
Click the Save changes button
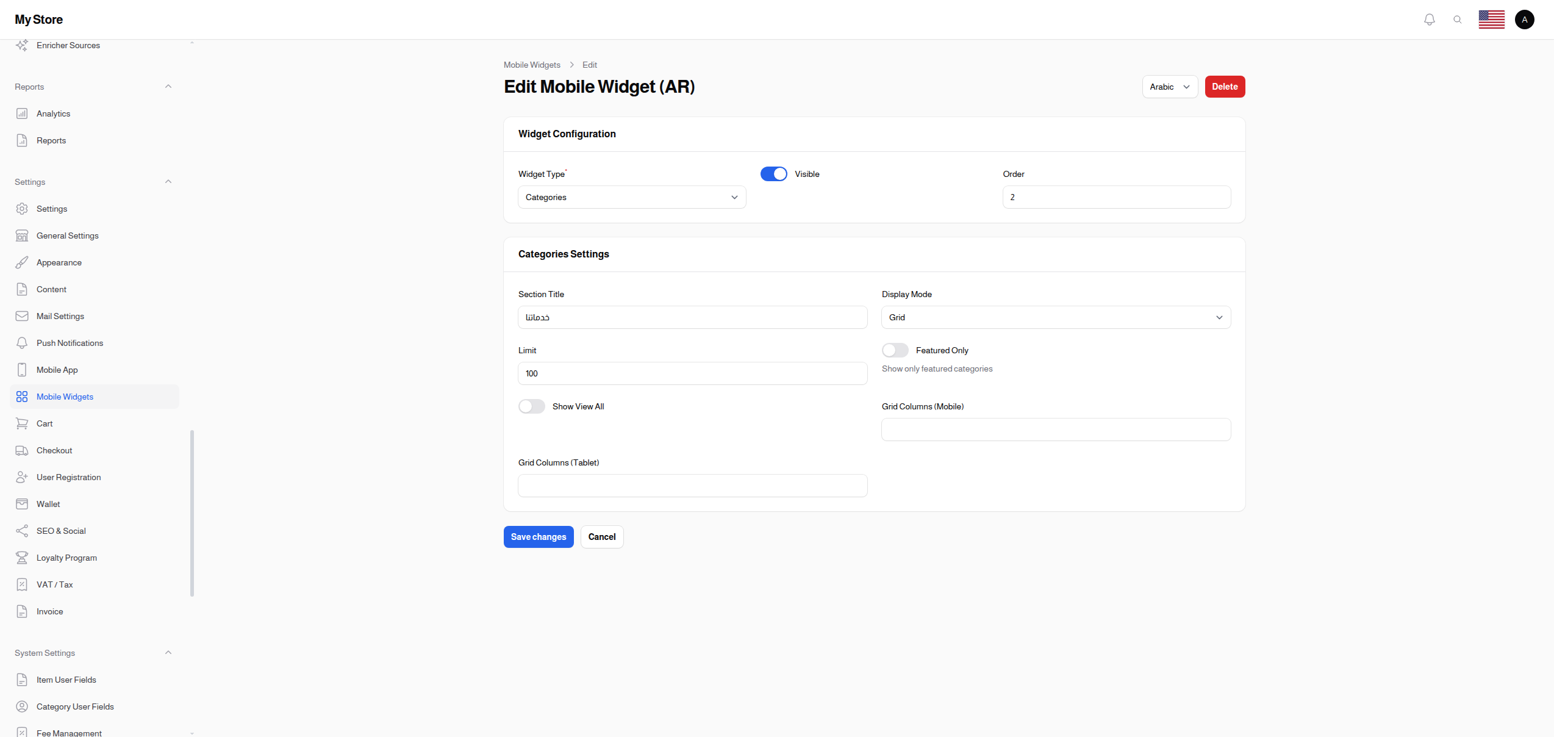(538, 537)
